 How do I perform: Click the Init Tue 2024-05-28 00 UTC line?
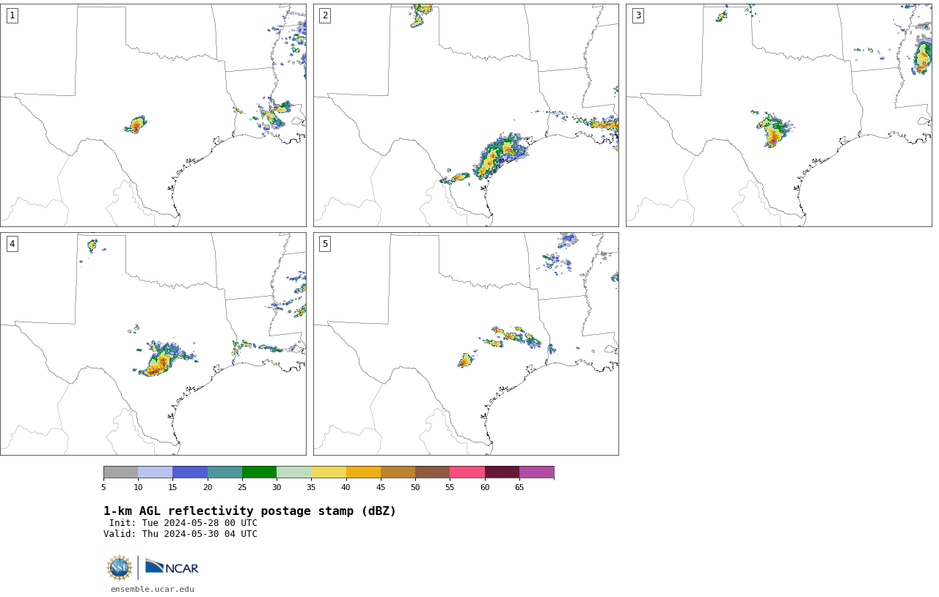183,523
